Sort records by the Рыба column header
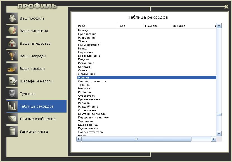This screenshot has height=162, width=232. coord(97,26)
